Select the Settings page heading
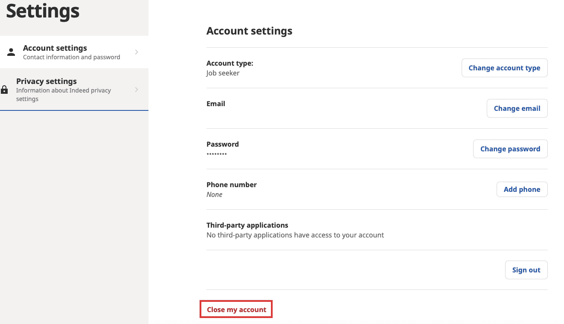 click(43, 11)
